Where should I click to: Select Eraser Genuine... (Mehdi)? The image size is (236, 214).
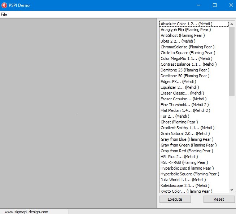(x=194, y=99)
